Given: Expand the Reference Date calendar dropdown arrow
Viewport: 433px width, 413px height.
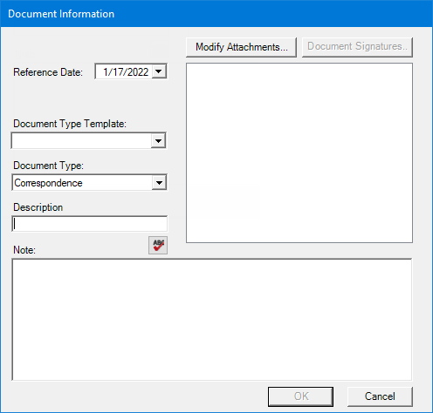Looking at the screenshot, I should [159, 71].
